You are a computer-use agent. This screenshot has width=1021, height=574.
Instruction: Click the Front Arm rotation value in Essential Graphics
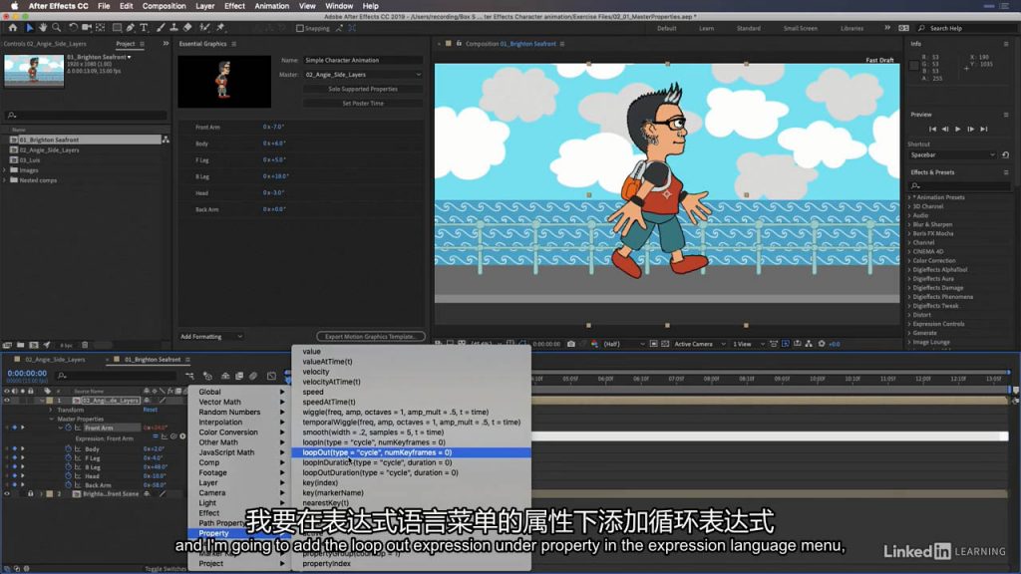[x=273, y=127]
